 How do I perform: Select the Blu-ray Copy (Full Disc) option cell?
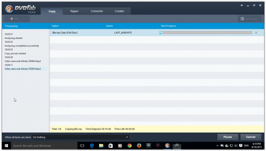(x=65, y=33)
